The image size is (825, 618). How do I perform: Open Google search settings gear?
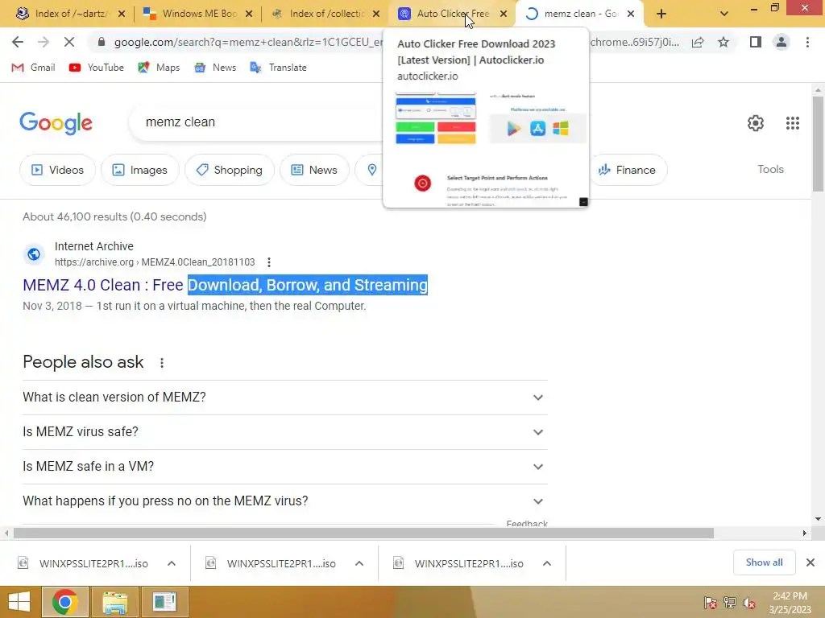point(756,123)
